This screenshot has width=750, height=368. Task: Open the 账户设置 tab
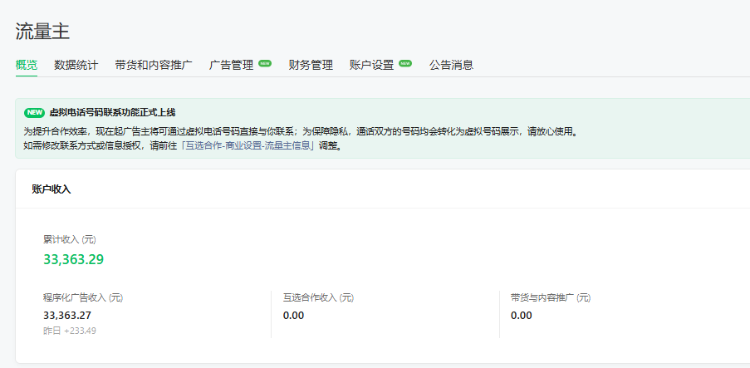coord(371,65)
